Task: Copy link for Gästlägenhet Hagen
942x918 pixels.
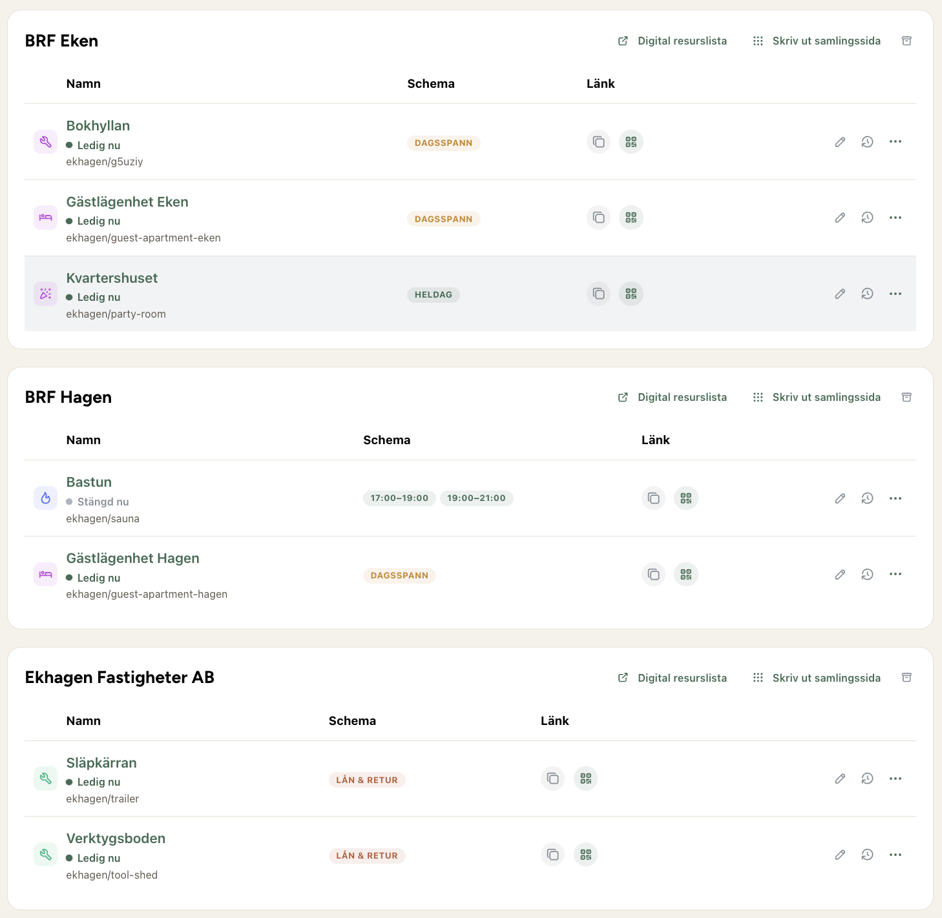Action: tap(654, 575)
